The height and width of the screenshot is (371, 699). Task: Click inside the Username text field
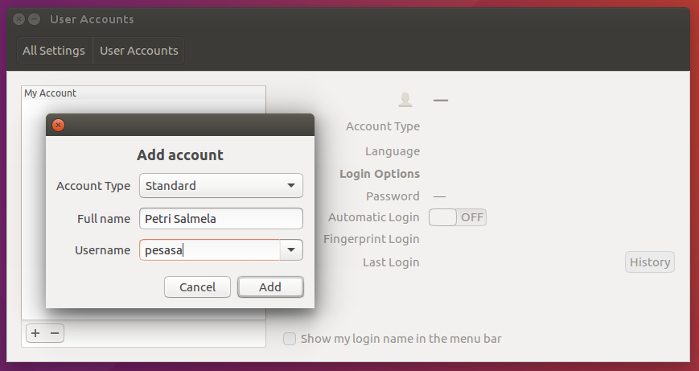(209, 250)
